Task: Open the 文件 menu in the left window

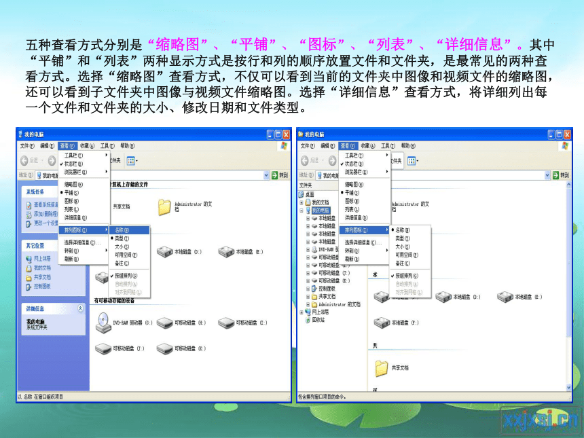Action: click(27, 145)
